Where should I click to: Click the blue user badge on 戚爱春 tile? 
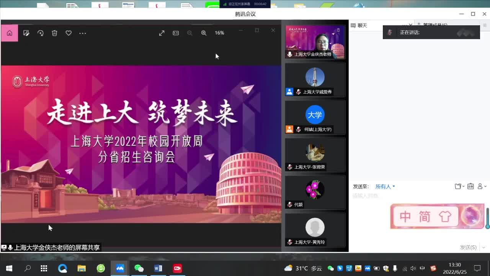[289, 92]
